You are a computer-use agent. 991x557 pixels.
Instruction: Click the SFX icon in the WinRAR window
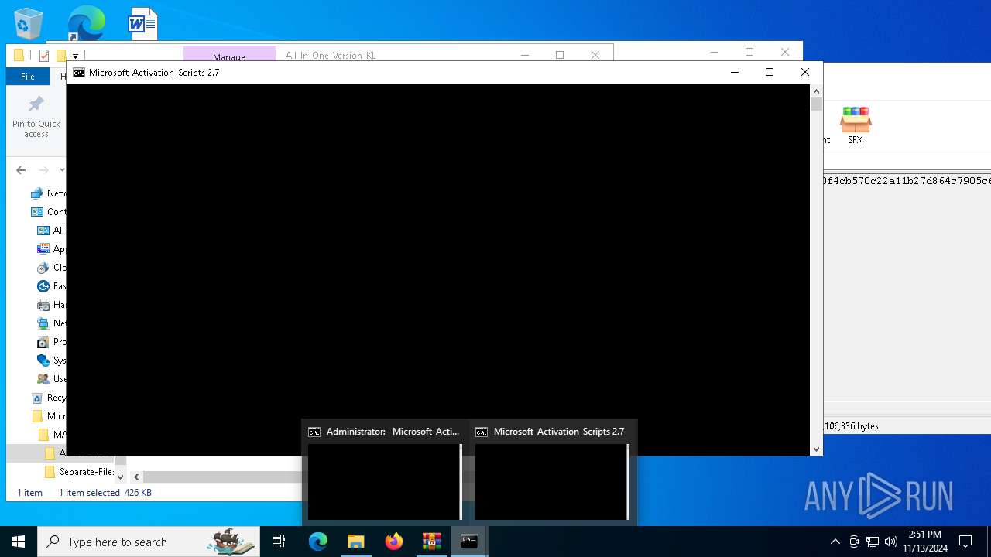pos(856,125)
